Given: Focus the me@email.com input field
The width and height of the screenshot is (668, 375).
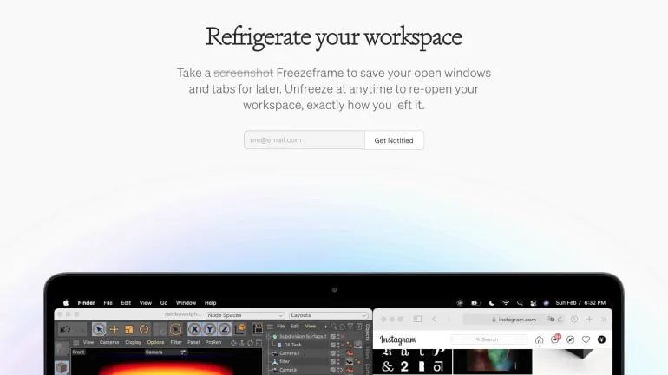Looking at the screenshot, I should tap(305, 140).
